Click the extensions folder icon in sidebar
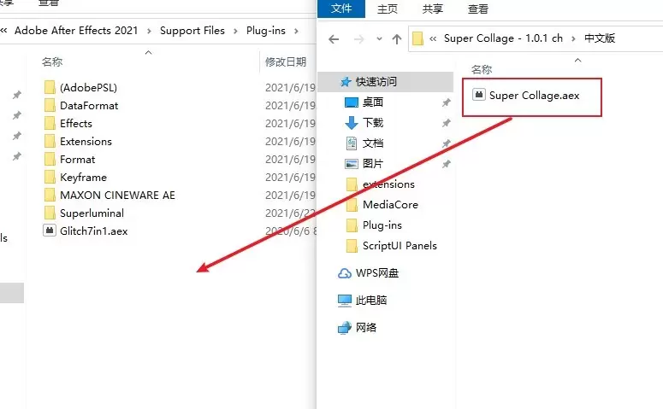Screen dimensions: 663x409 click(352, 184)
